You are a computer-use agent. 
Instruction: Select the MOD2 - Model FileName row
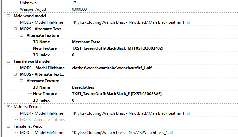click(x=121, y=22)
